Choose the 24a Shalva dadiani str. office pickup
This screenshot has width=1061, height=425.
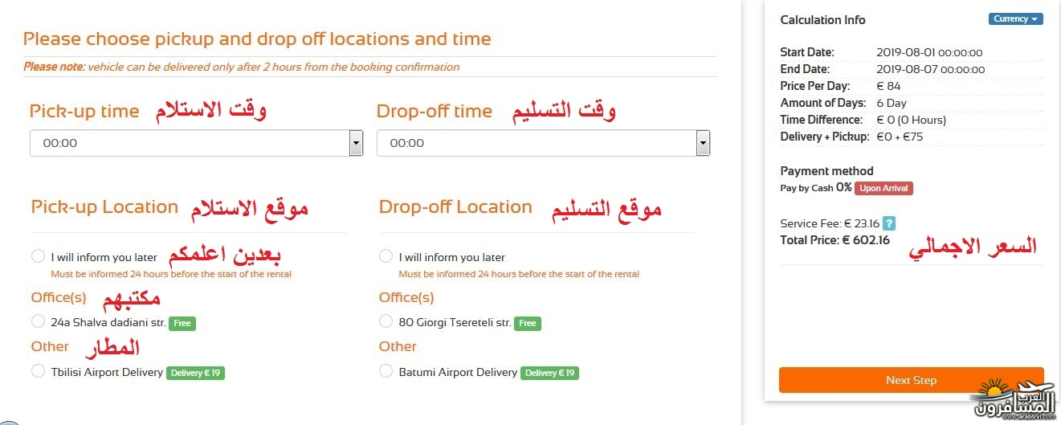(x=38, y=321)
